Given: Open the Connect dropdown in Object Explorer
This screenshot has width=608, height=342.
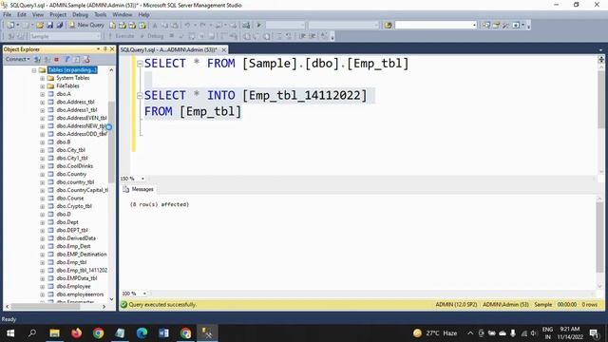Looking at the screenshot, I should pos(17,59).
